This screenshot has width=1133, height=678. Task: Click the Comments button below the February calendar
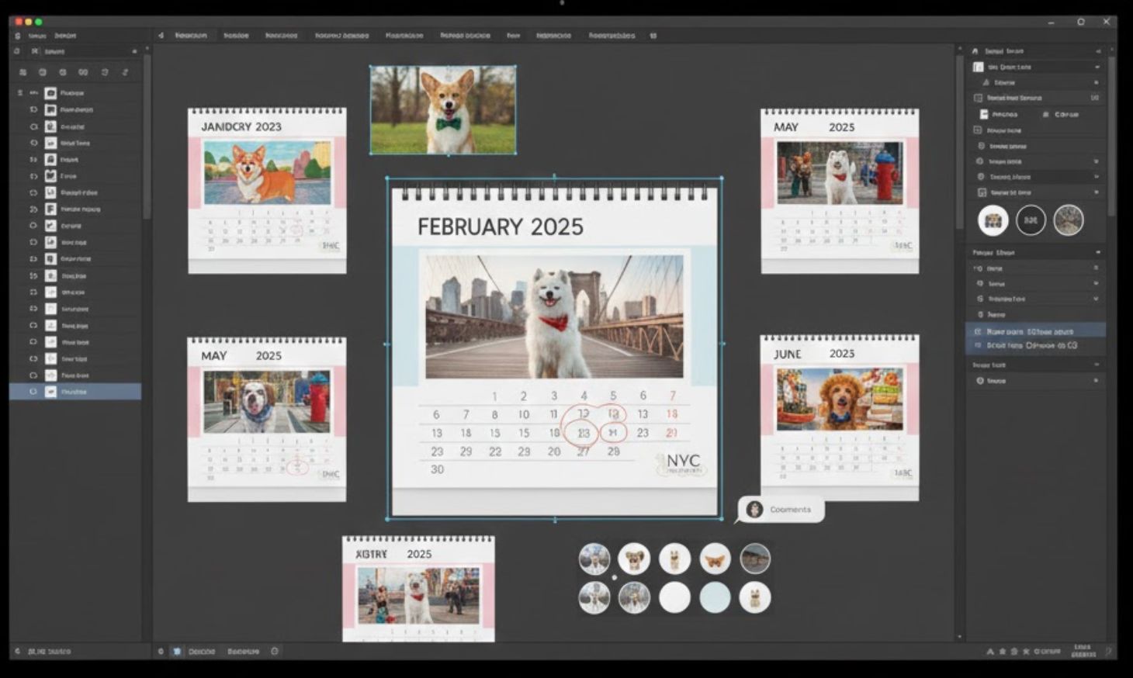(789, 510)
